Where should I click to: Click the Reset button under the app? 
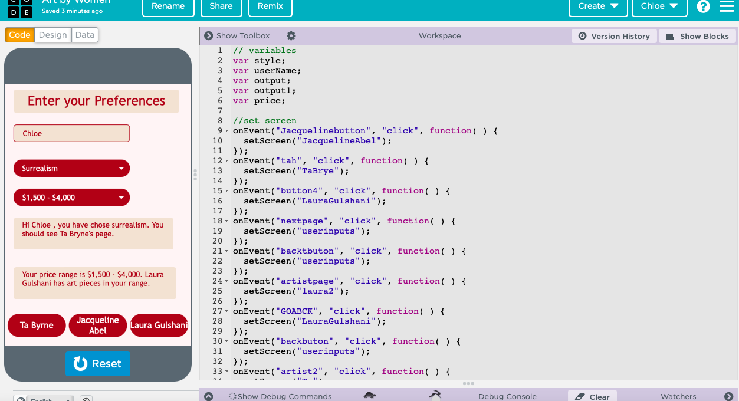pyautogui.click(x=98, y=364)
